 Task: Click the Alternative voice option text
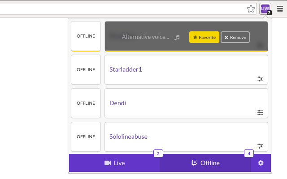(x=145, y=37)
